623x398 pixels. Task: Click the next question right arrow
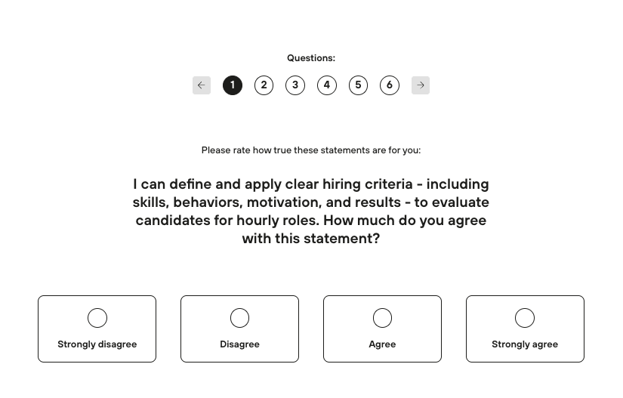tap(421, 85)
